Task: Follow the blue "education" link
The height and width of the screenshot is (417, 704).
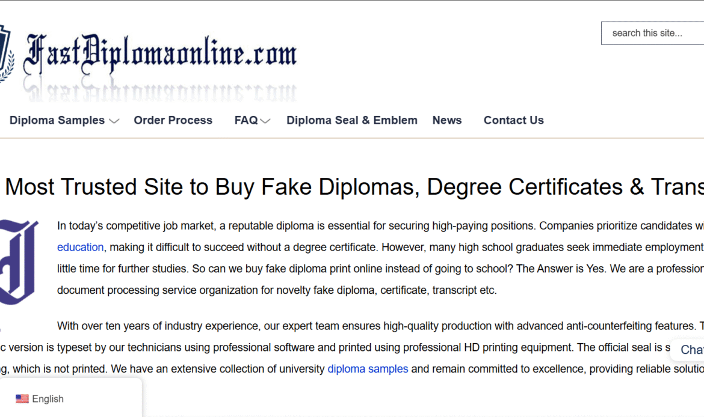Action: point(80,247)
